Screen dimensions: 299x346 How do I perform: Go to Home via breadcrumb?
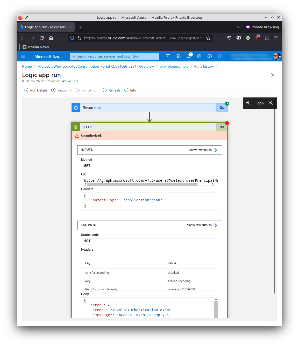point(27,66)
